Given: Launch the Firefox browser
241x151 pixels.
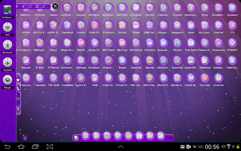Looking at the screenshot, I should tap(81, 25).
